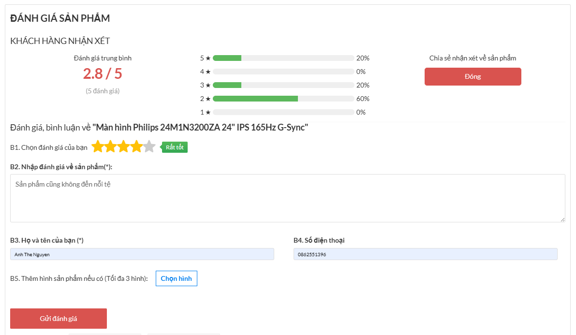Click the 1-star rating progress bar
Screen dimensions: 576x335
pyautogui.click(x=283, y=112)
